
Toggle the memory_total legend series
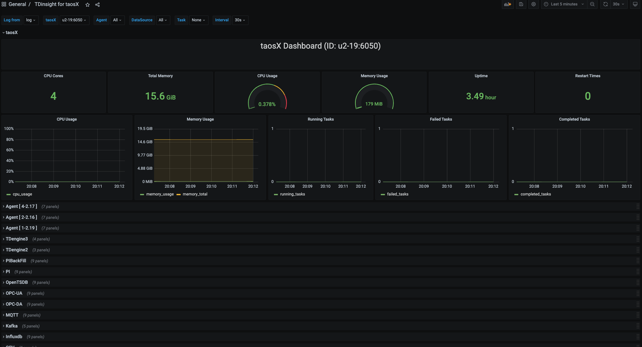[195, 194]
